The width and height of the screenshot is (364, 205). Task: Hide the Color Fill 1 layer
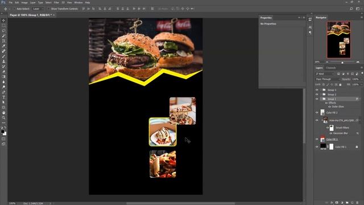[317, 147]
